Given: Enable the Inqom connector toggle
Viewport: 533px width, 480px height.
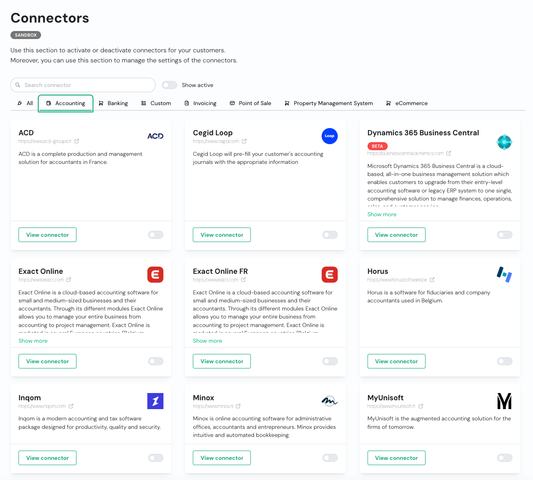Looking at the screenshot, I should coord(156,458).
